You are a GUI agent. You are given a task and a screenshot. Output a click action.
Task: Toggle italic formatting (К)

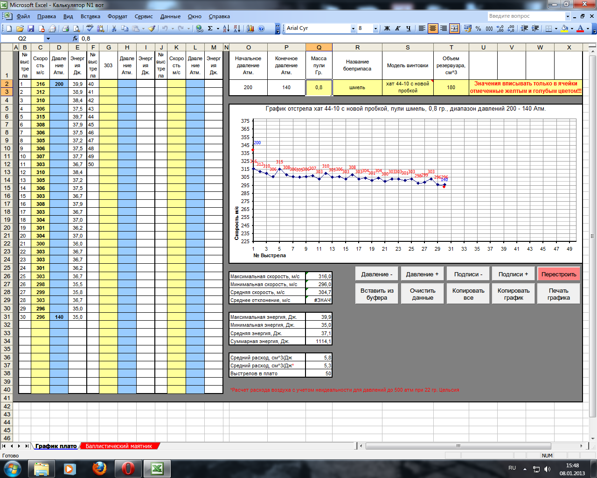397,28
